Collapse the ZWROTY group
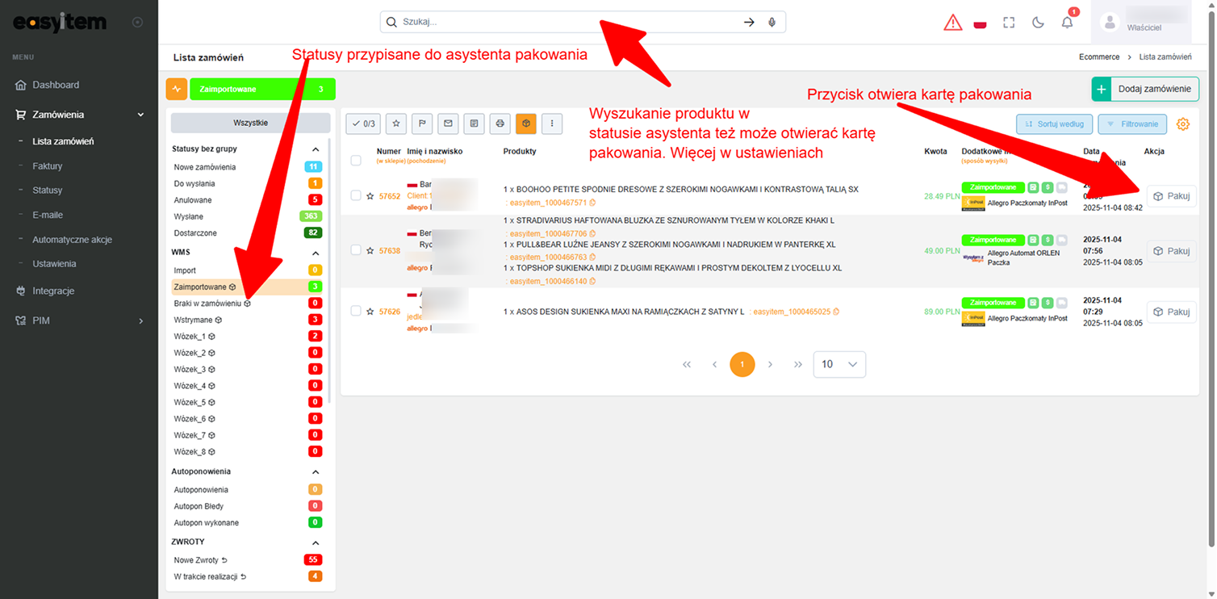The height and width of the screenshot is (599, 1217). [316, 542]
